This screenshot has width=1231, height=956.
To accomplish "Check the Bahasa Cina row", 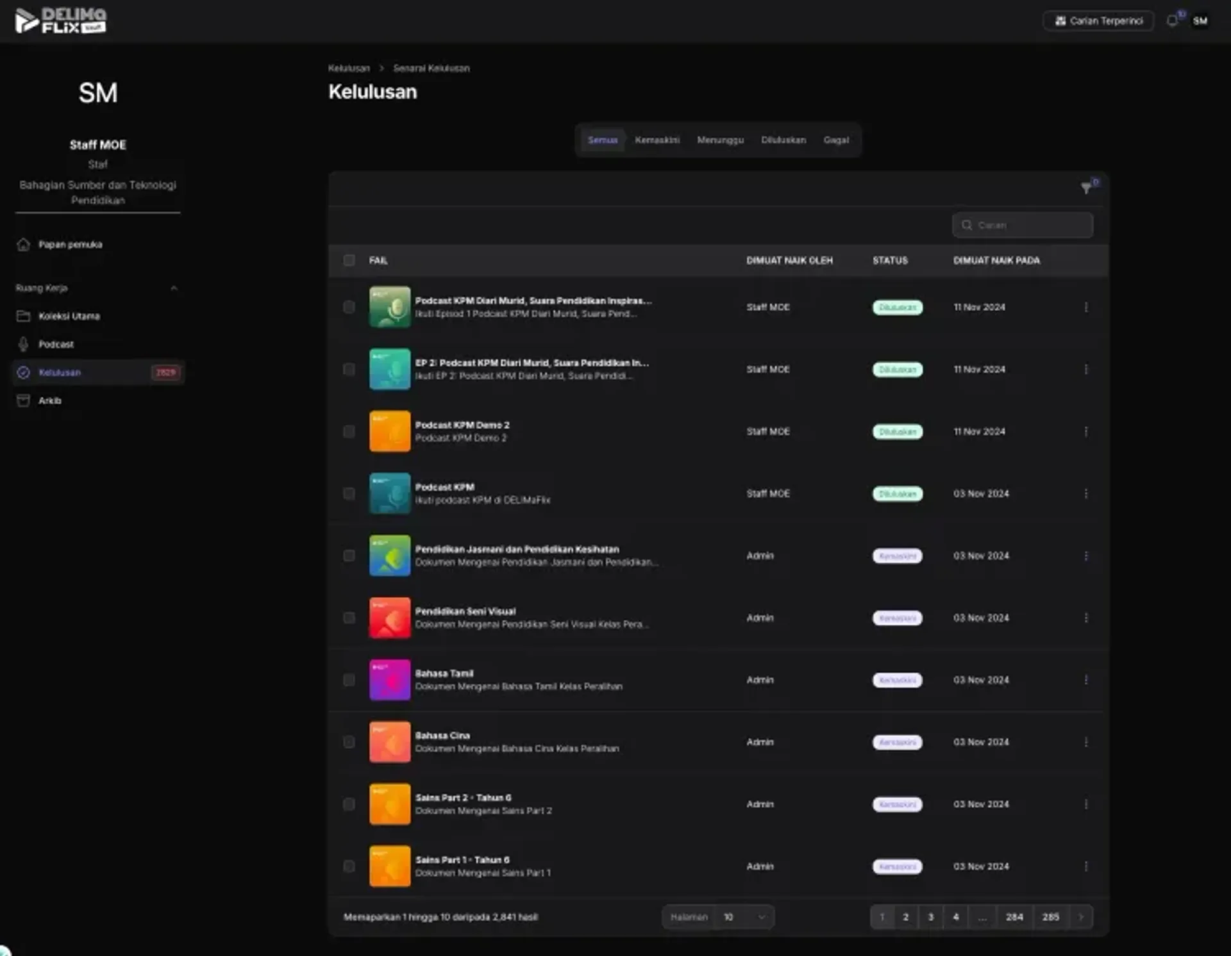I will [349, 742].
